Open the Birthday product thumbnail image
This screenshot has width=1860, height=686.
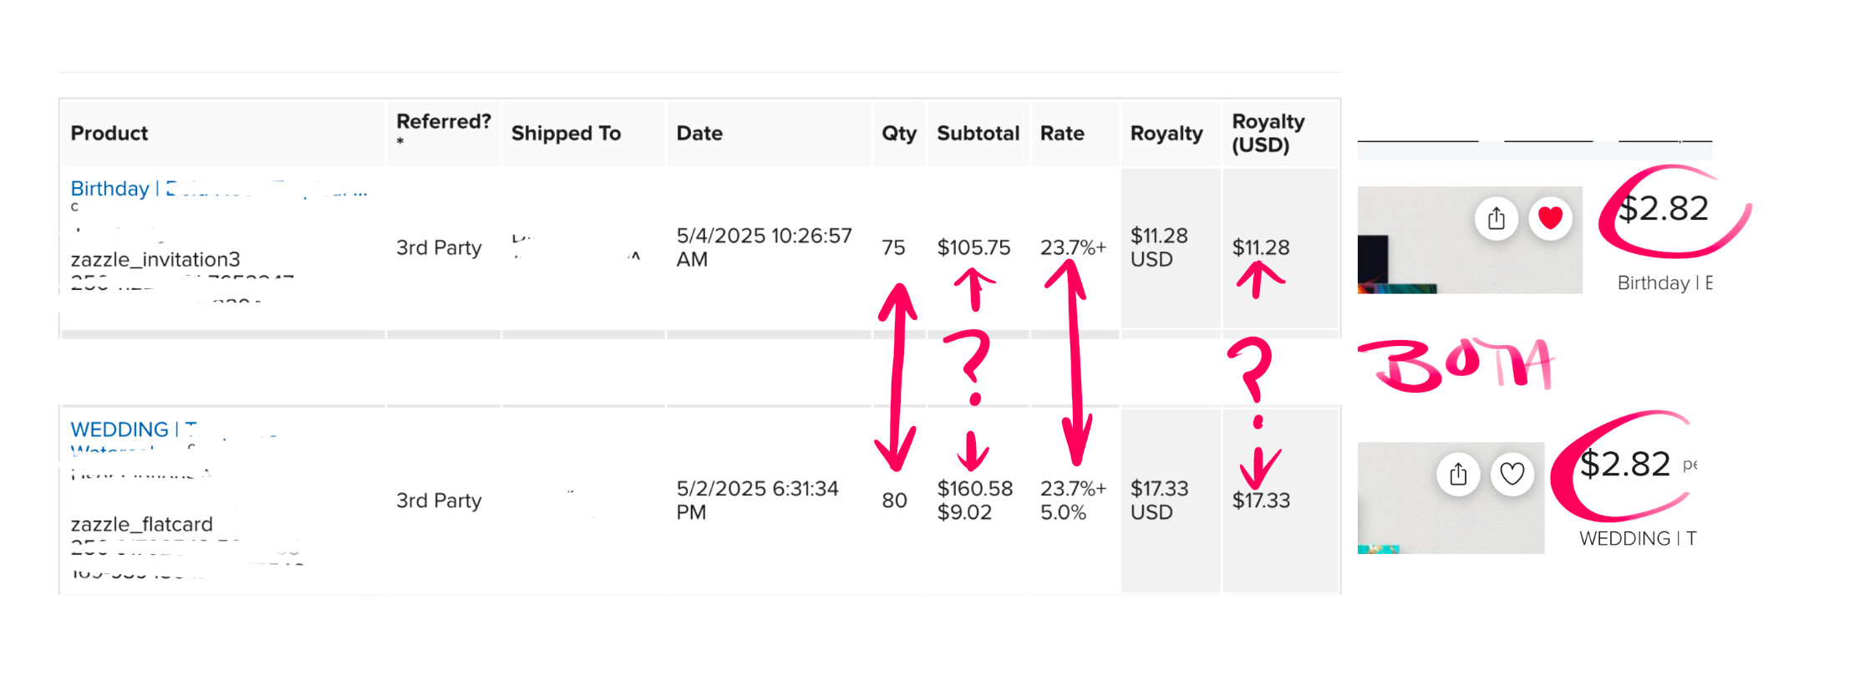[x=1469, y=240]
